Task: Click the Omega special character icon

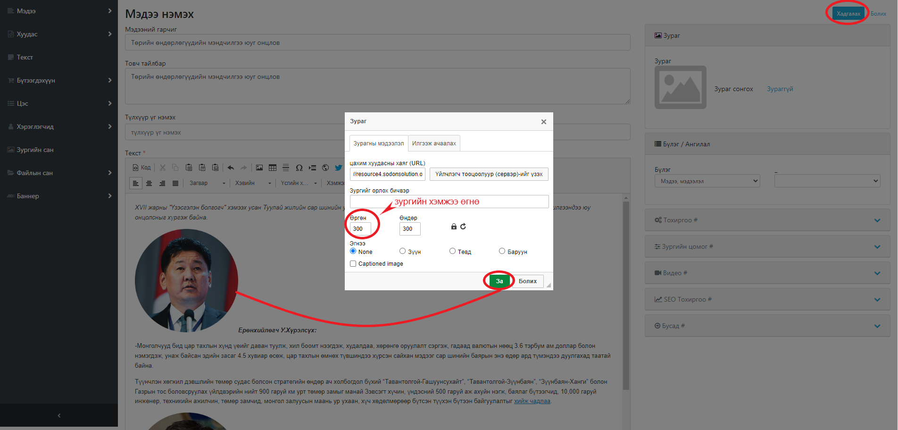Action: (299, 168)
